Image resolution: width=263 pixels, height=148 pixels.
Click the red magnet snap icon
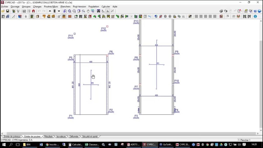click(x=33, y=11)
